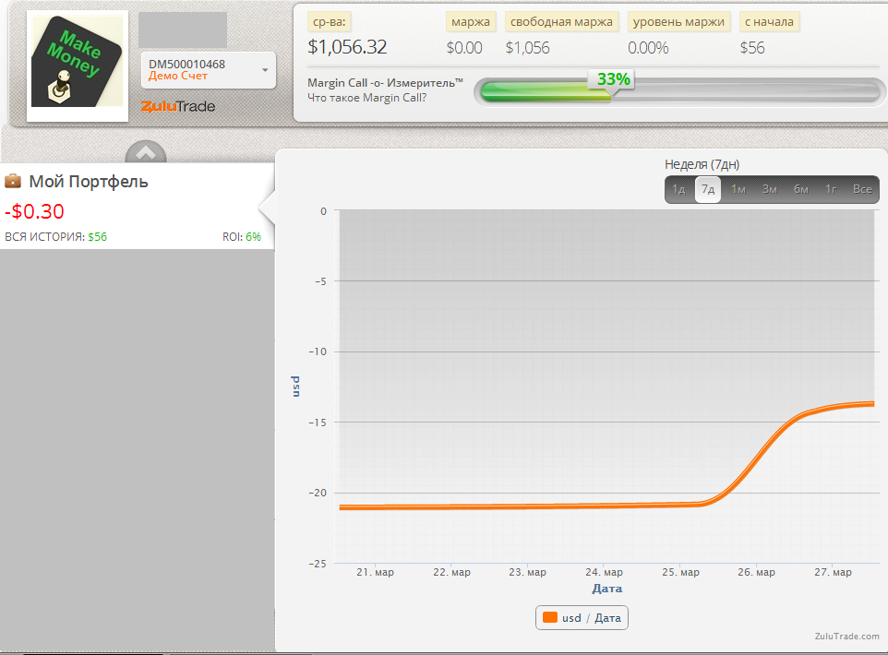Click the equity value $1,056.32
Image resolution: width=888 pixels, height=655 pixels.
pyautogui.click(x=347, y=47)
